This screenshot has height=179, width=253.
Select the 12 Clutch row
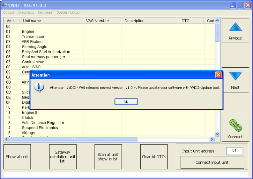click(x=109, y=118)
